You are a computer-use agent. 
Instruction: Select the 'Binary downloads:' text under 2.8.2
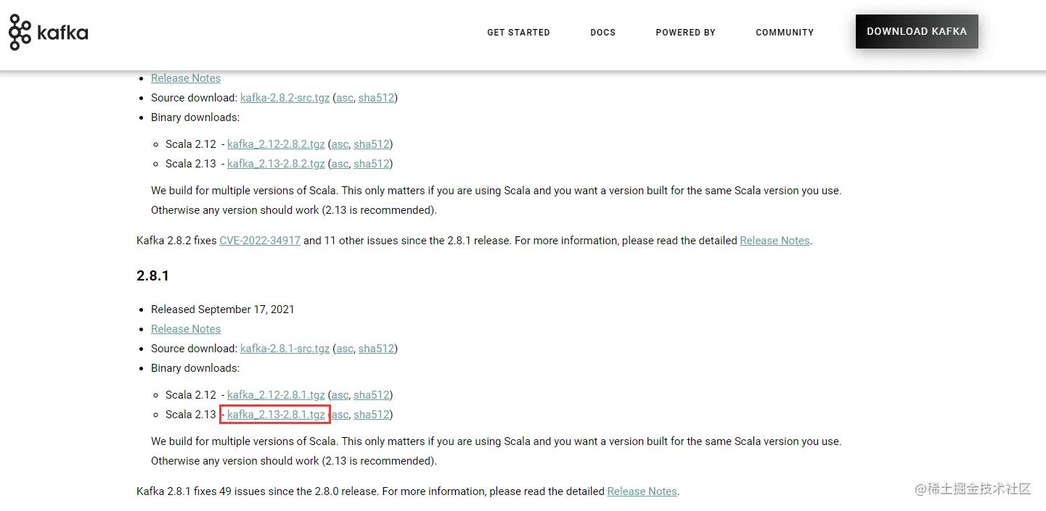[195, 117]
